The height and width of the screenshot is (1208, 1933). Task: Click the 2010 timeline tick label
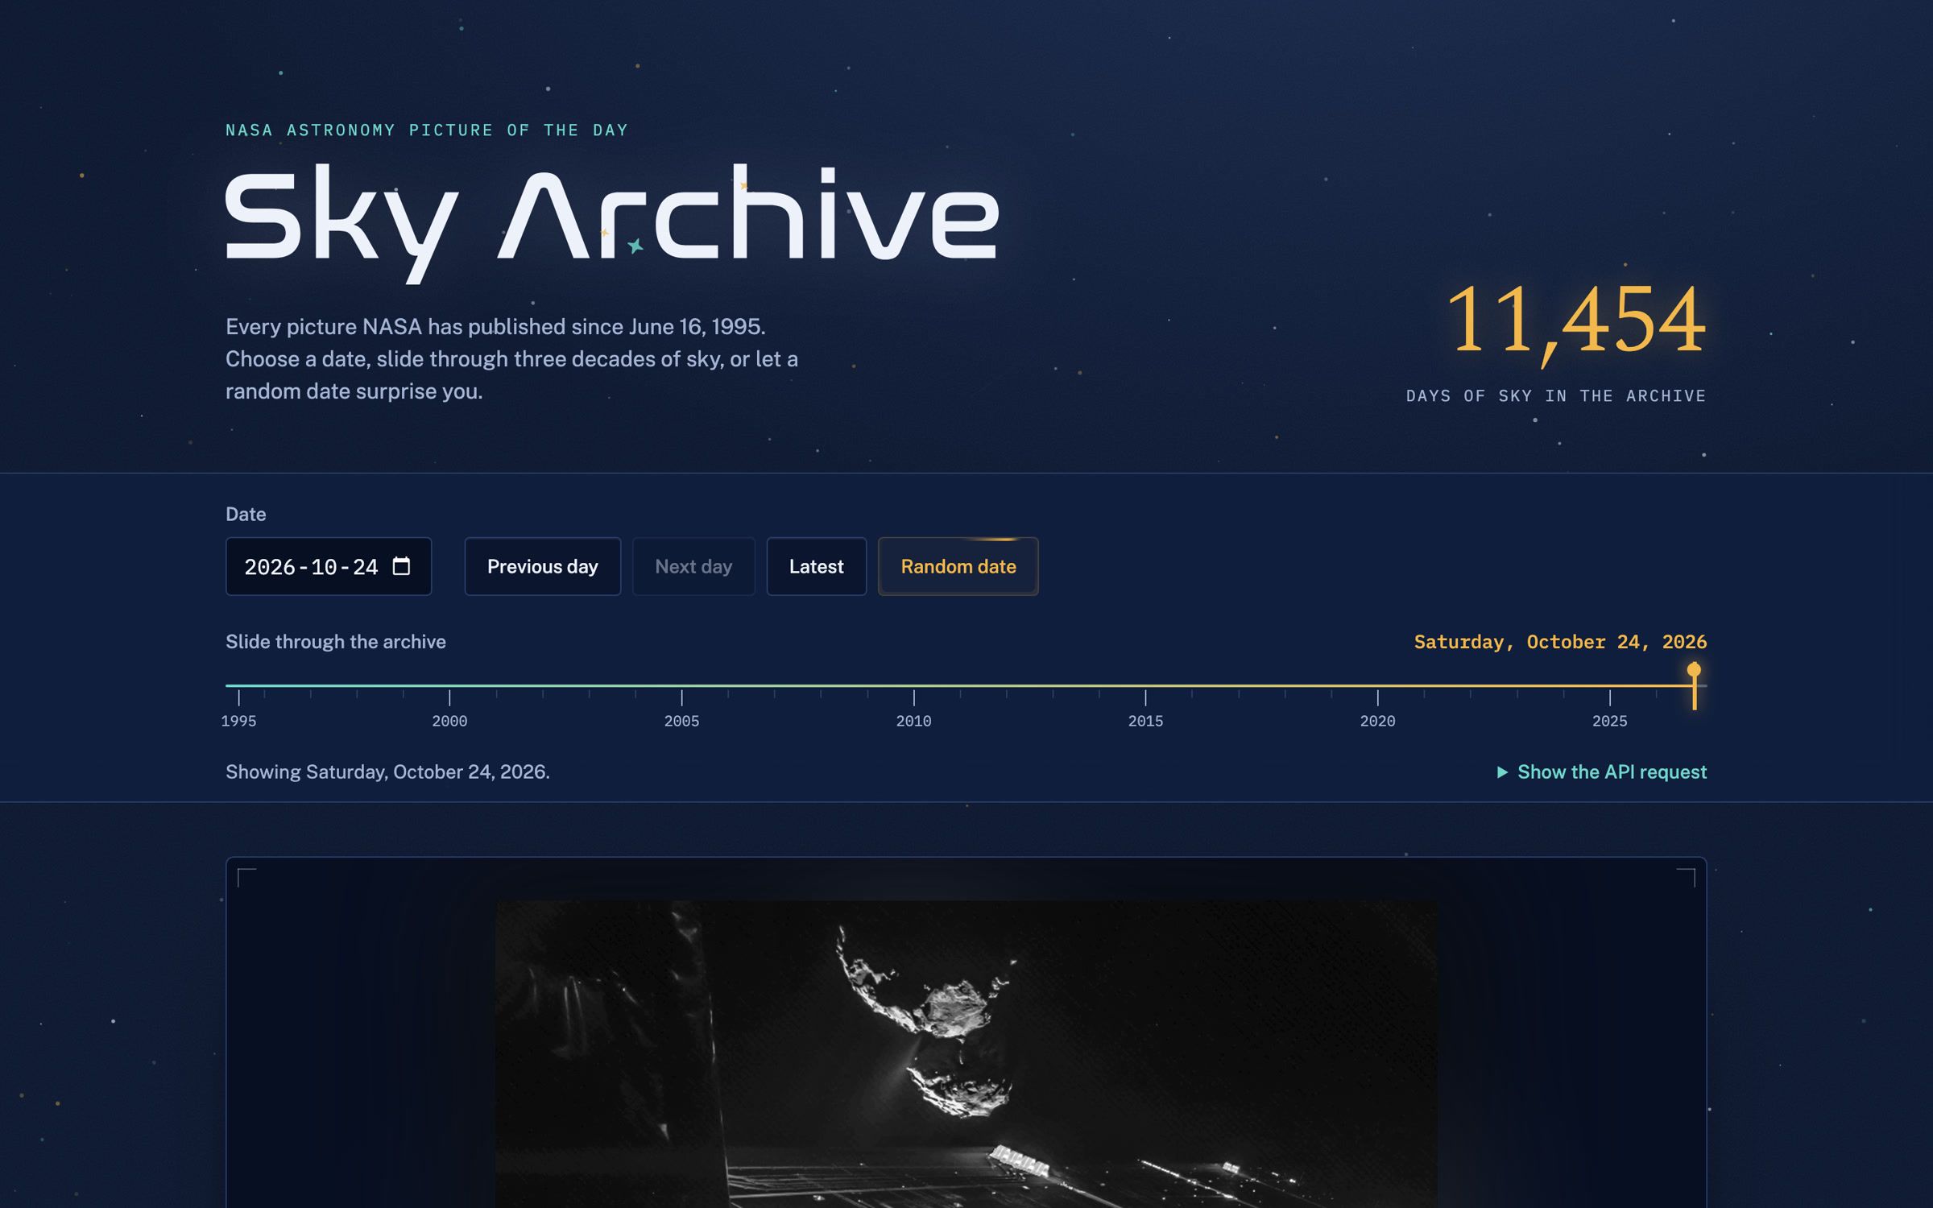[x=913, y=721]
